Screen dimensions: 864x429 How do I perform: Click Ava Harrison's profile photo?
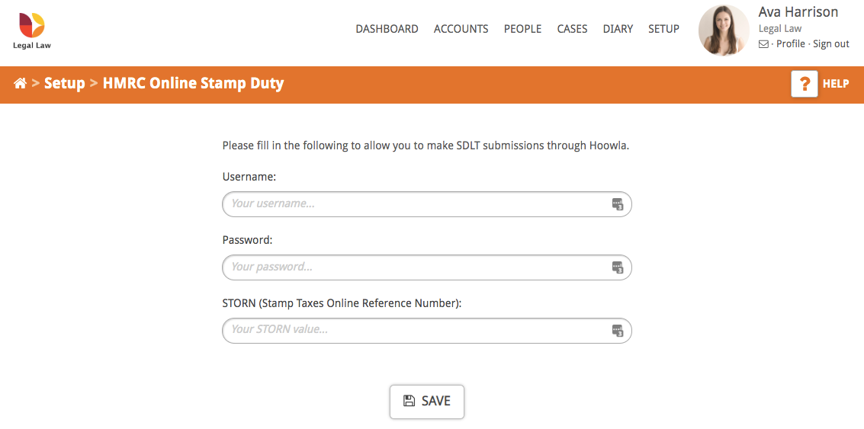pyautogui.click(x=724, y=30)
